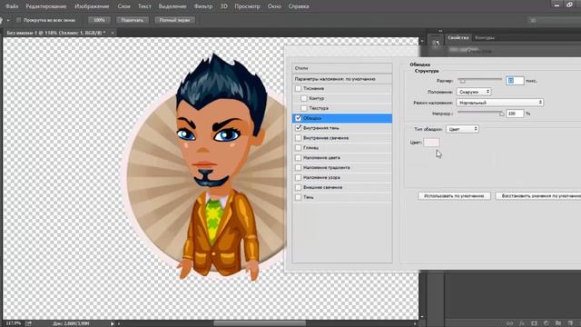The width and height of the screenshot is (581, 327).
Task: Click the Hand tool icon in options bar
Action: click(2, 20)
